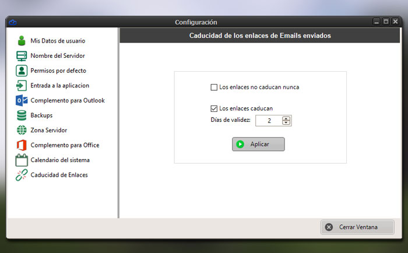The width and height of the screenshot is (408, 253).
Task: Enable 'Los enlaces no caducan nunca' checkbox
Action: [x=214, y=87]
